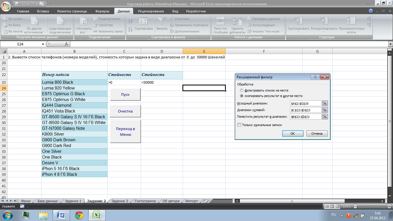393x221 pixels.
Task: Click range picker for Исходный диапазон
Action: 325,104
